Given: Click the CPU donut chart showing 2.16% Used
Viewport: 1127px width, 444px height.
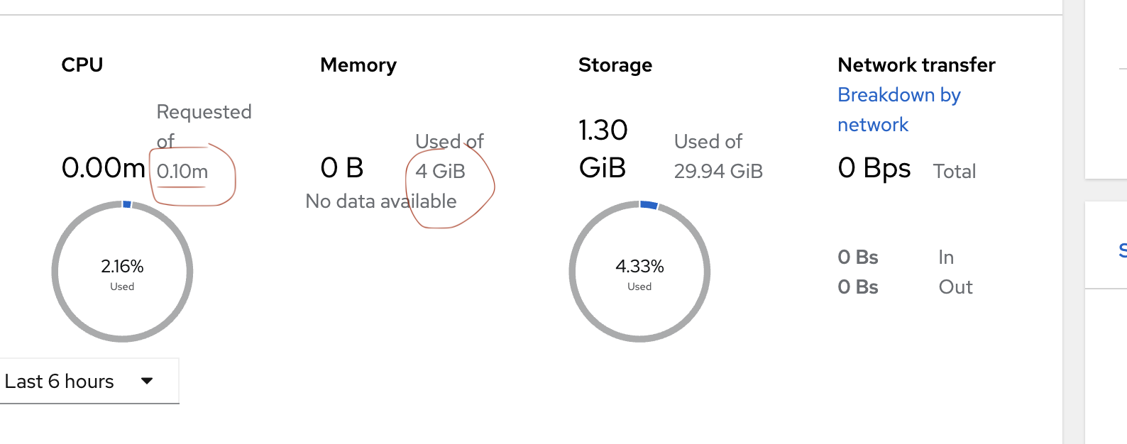Looking at the screenshot, I should pyautogui.click(x=122, y=272).
